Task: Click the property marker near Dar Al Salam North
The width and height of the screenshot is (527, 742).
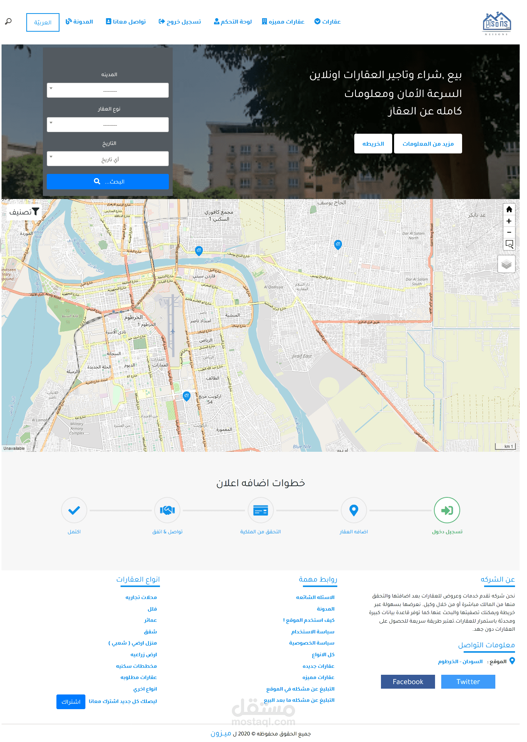Action: (x=338, y=245)
